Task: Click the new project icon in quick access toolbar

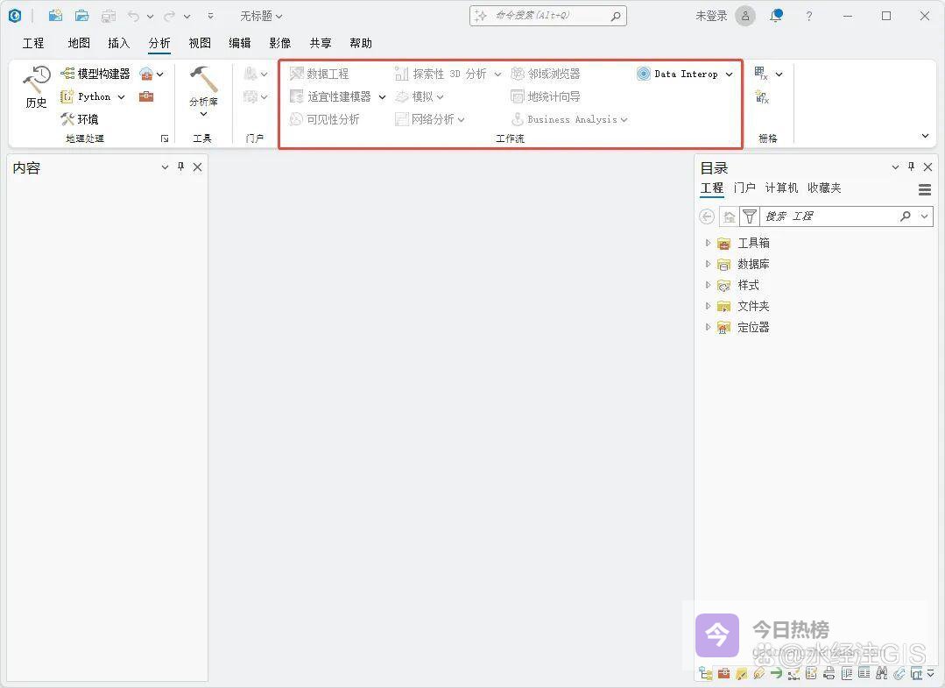Action: click(x=55, y=16)
